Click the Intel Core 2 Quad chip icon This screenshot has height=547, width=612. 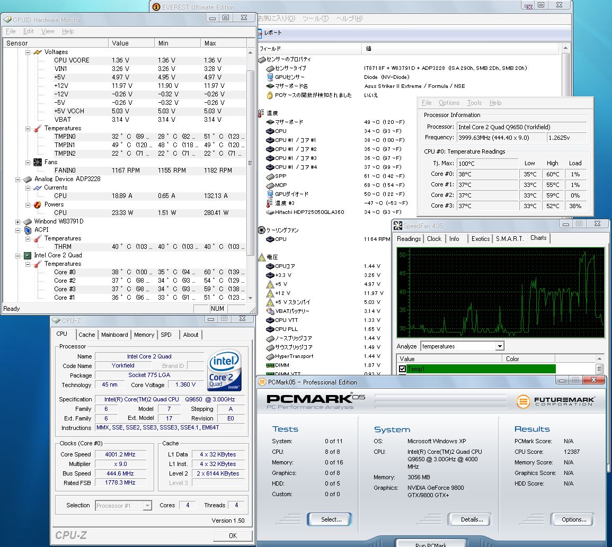[x=28, y=255]
